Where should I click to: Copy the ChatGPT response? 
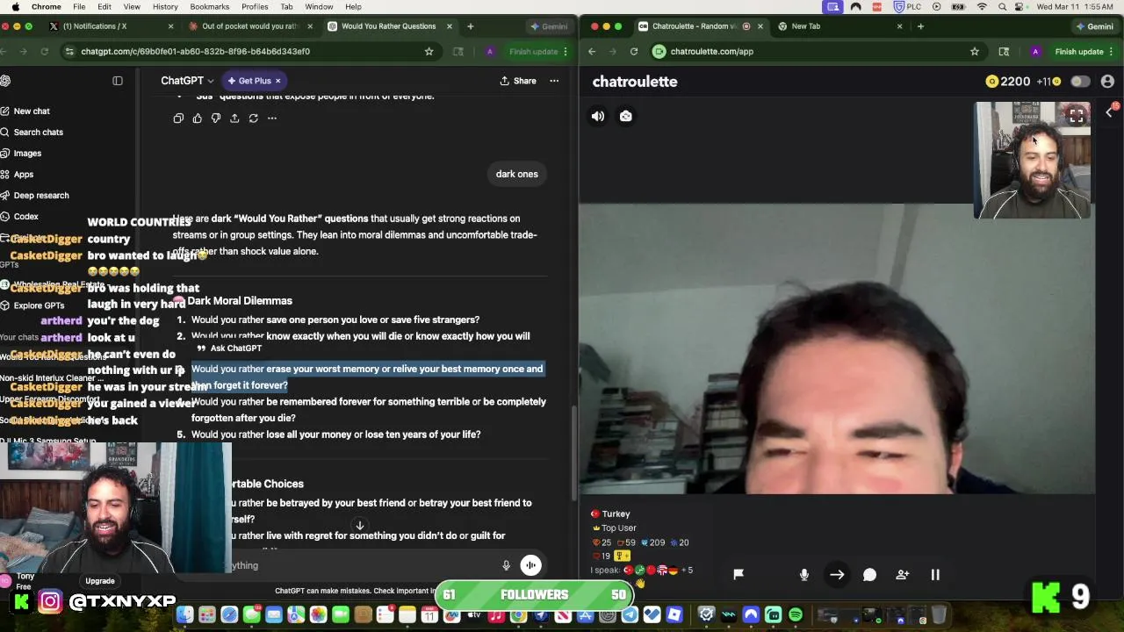point(178,118)
